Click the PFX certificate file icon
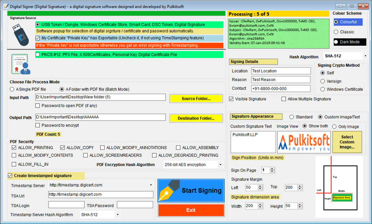372x224 pixels. 21,64
